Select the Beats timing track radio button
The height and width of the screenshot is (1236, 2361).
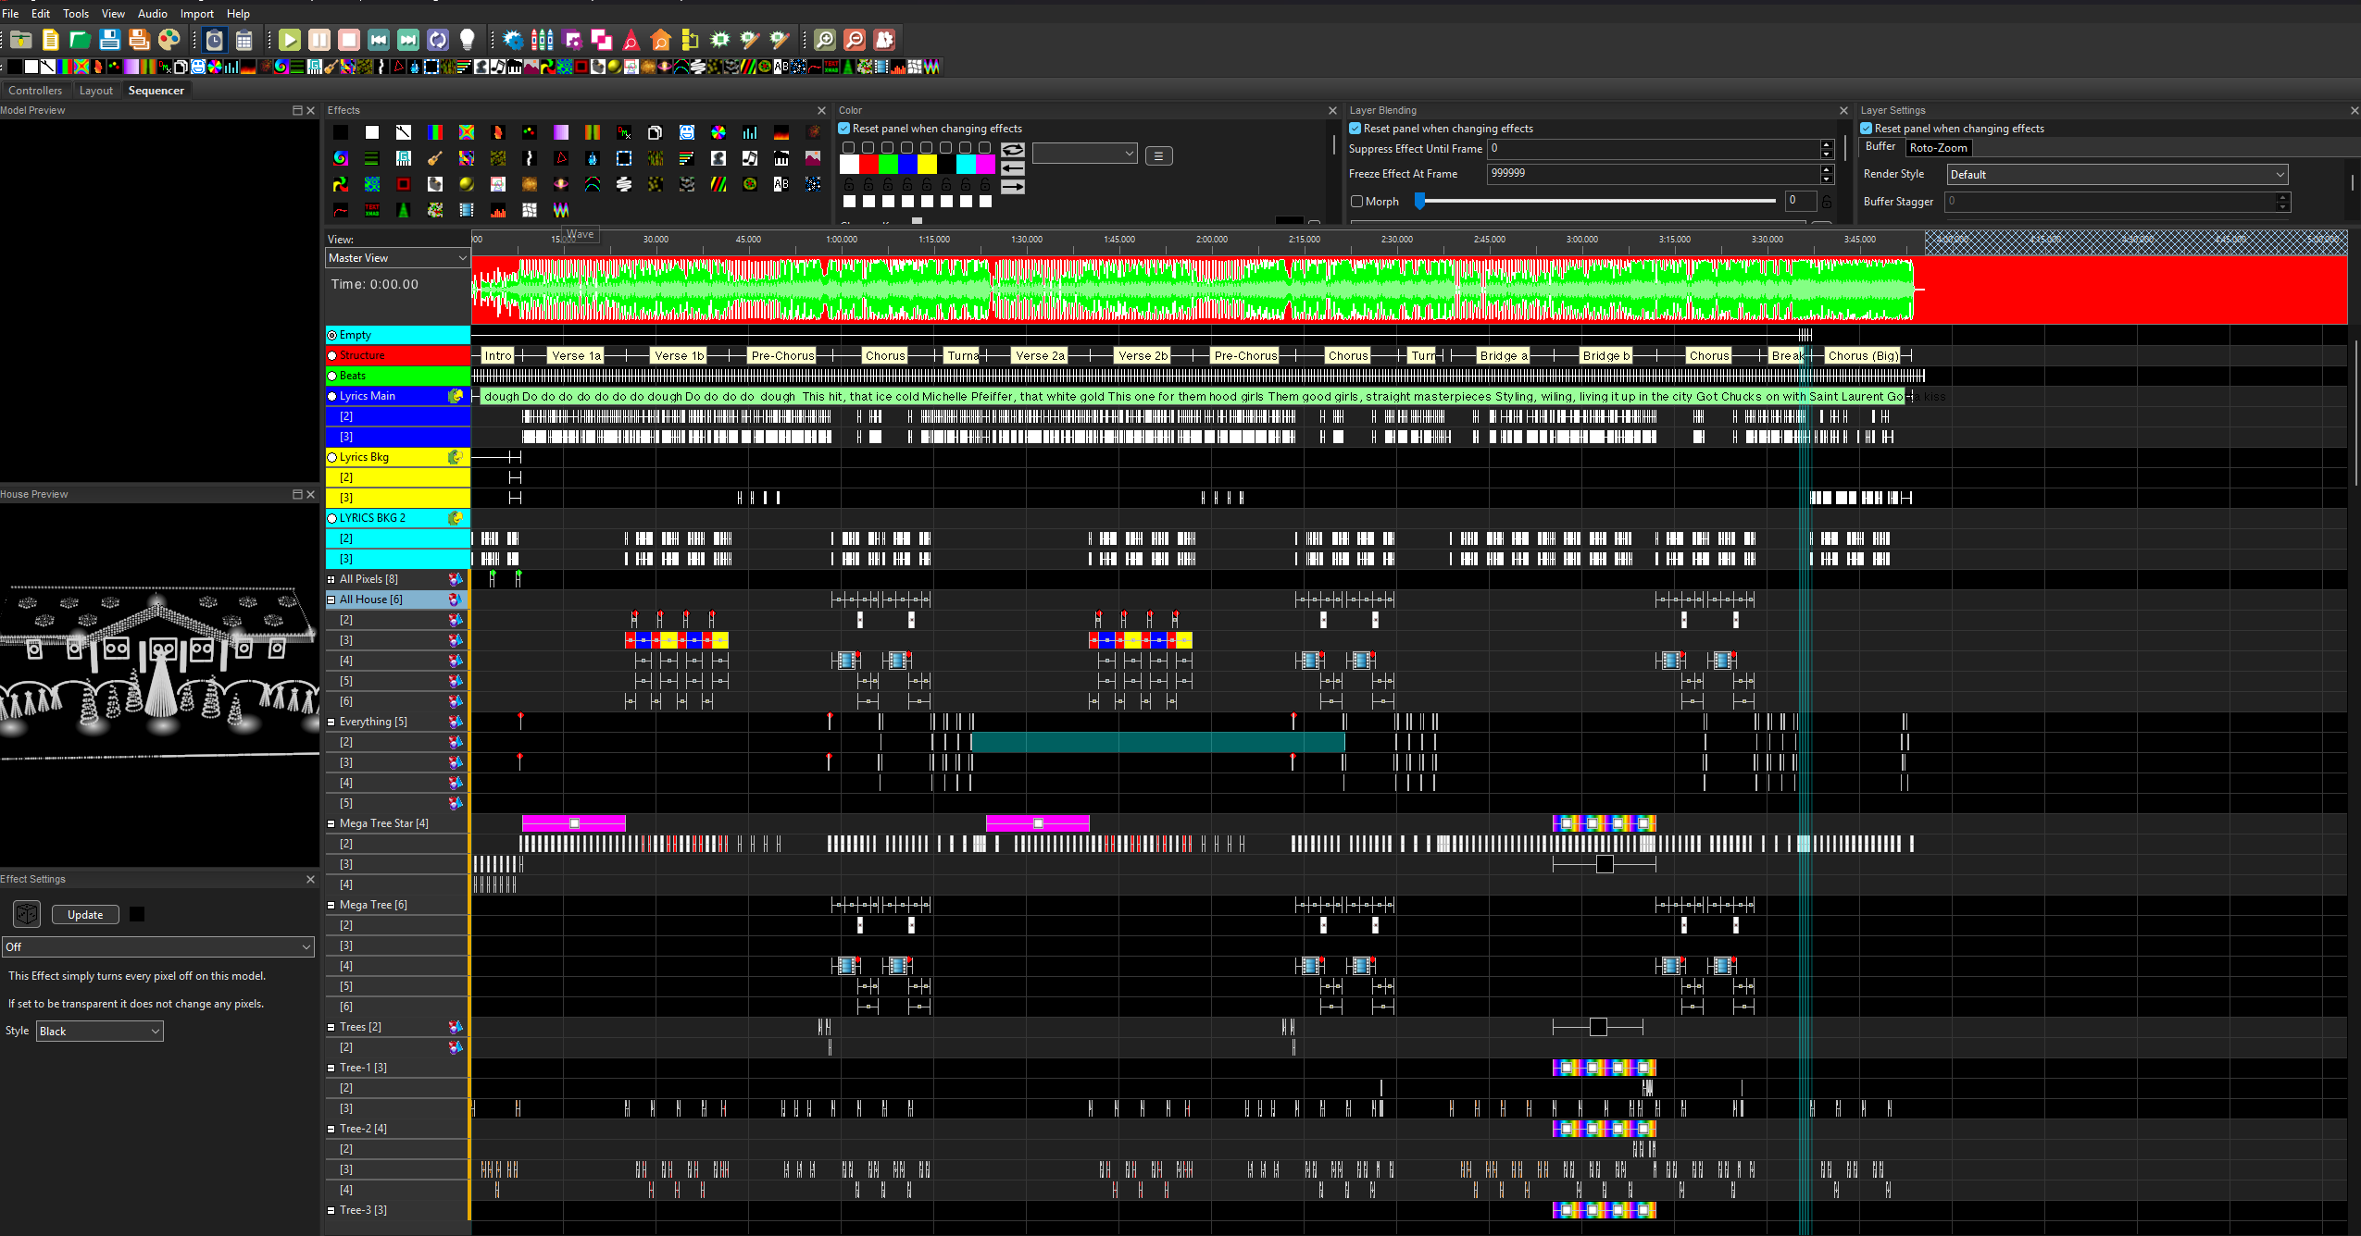tap(332, 376)
